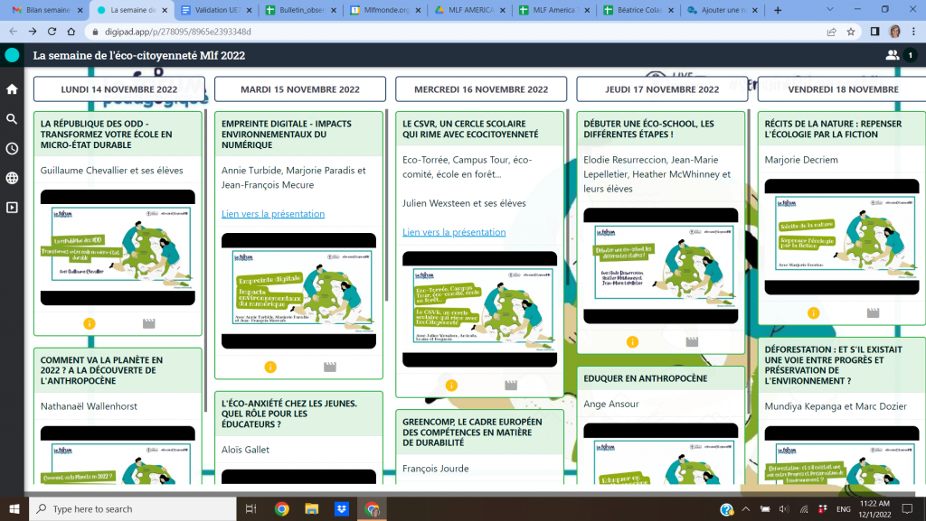Open media clapper icon on Récits de la nature card
This screenshot has width=926, height=521.
(x=874, y=313)
